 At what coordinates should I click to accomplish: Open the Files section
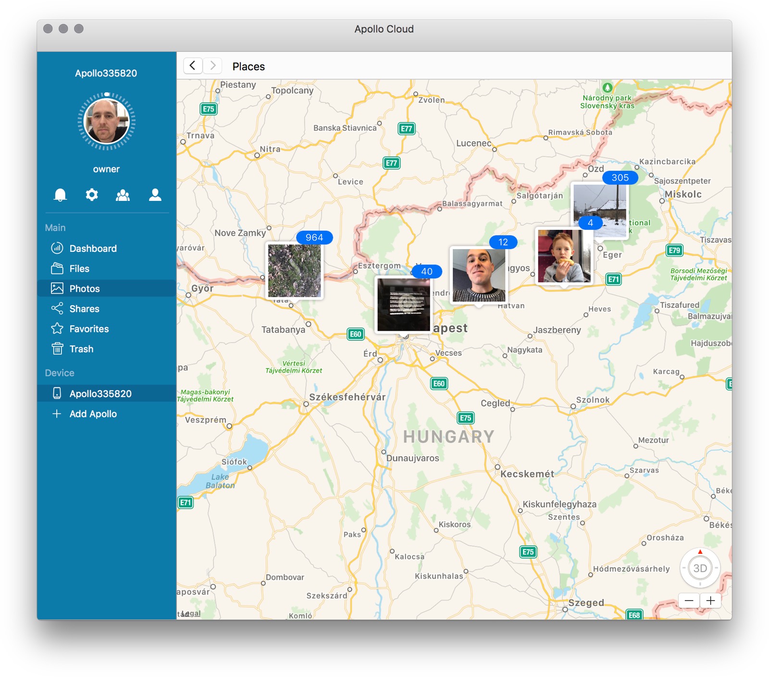click(x=107, y=268)
